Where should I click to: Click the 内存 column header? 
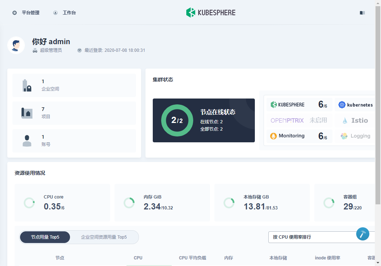click(x=229, y=258)
